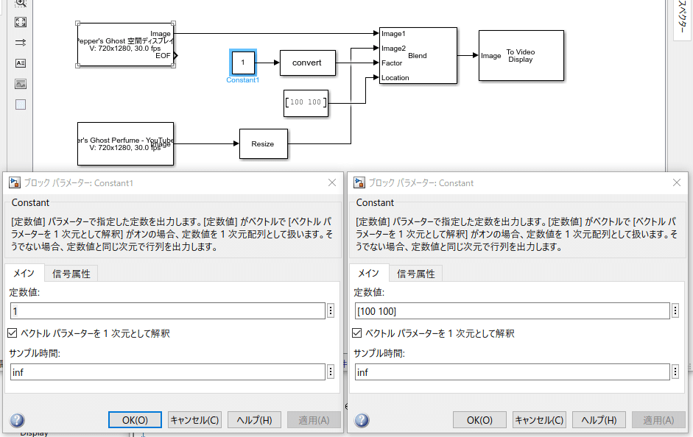Screen dimensions: 693x437
Task: Click the Constant1 dialog title icon
Action: (15, 182)
